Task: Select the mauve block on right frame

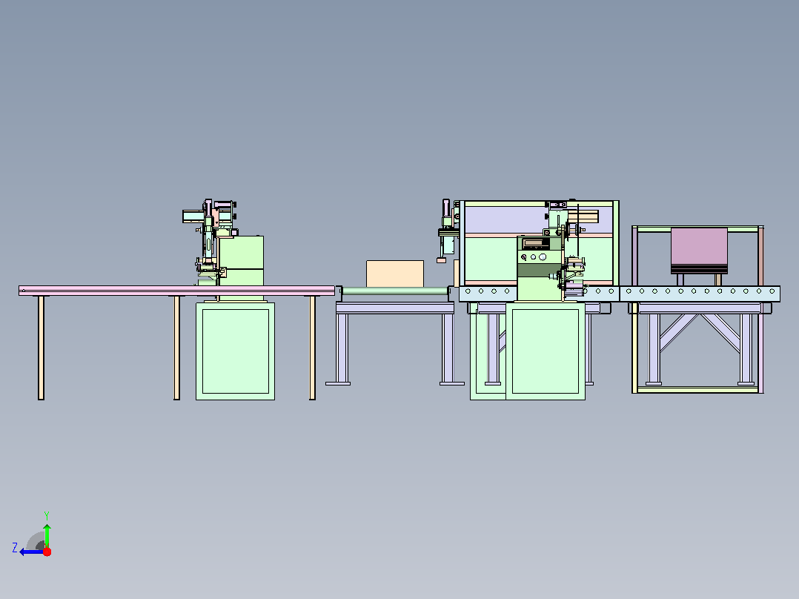Action: pos(699,246)
